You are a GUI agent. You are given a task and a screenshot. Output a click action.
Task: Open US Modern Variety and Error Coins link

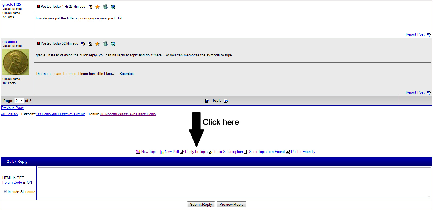click(x=128, y=114)
